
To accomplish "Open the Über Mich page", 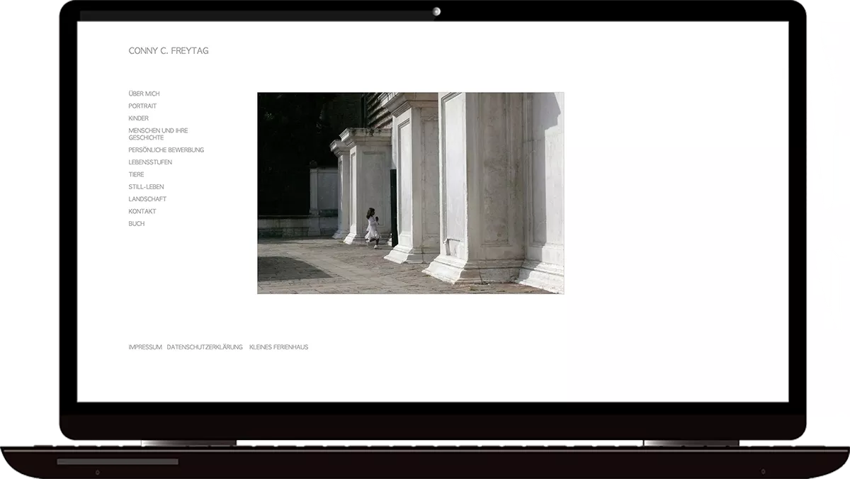I will (x=144, y=94).
